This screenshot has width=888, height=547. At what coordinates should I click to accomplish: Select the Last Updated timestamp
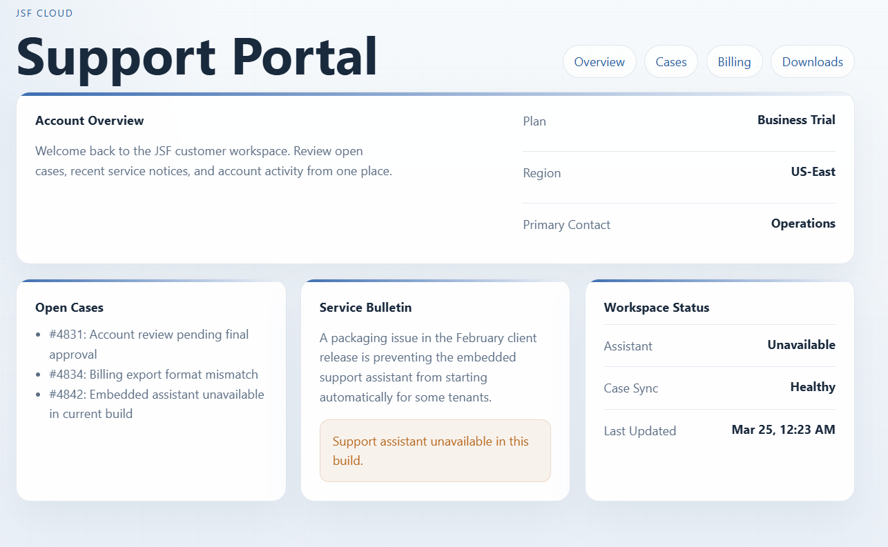coord(783,429)
